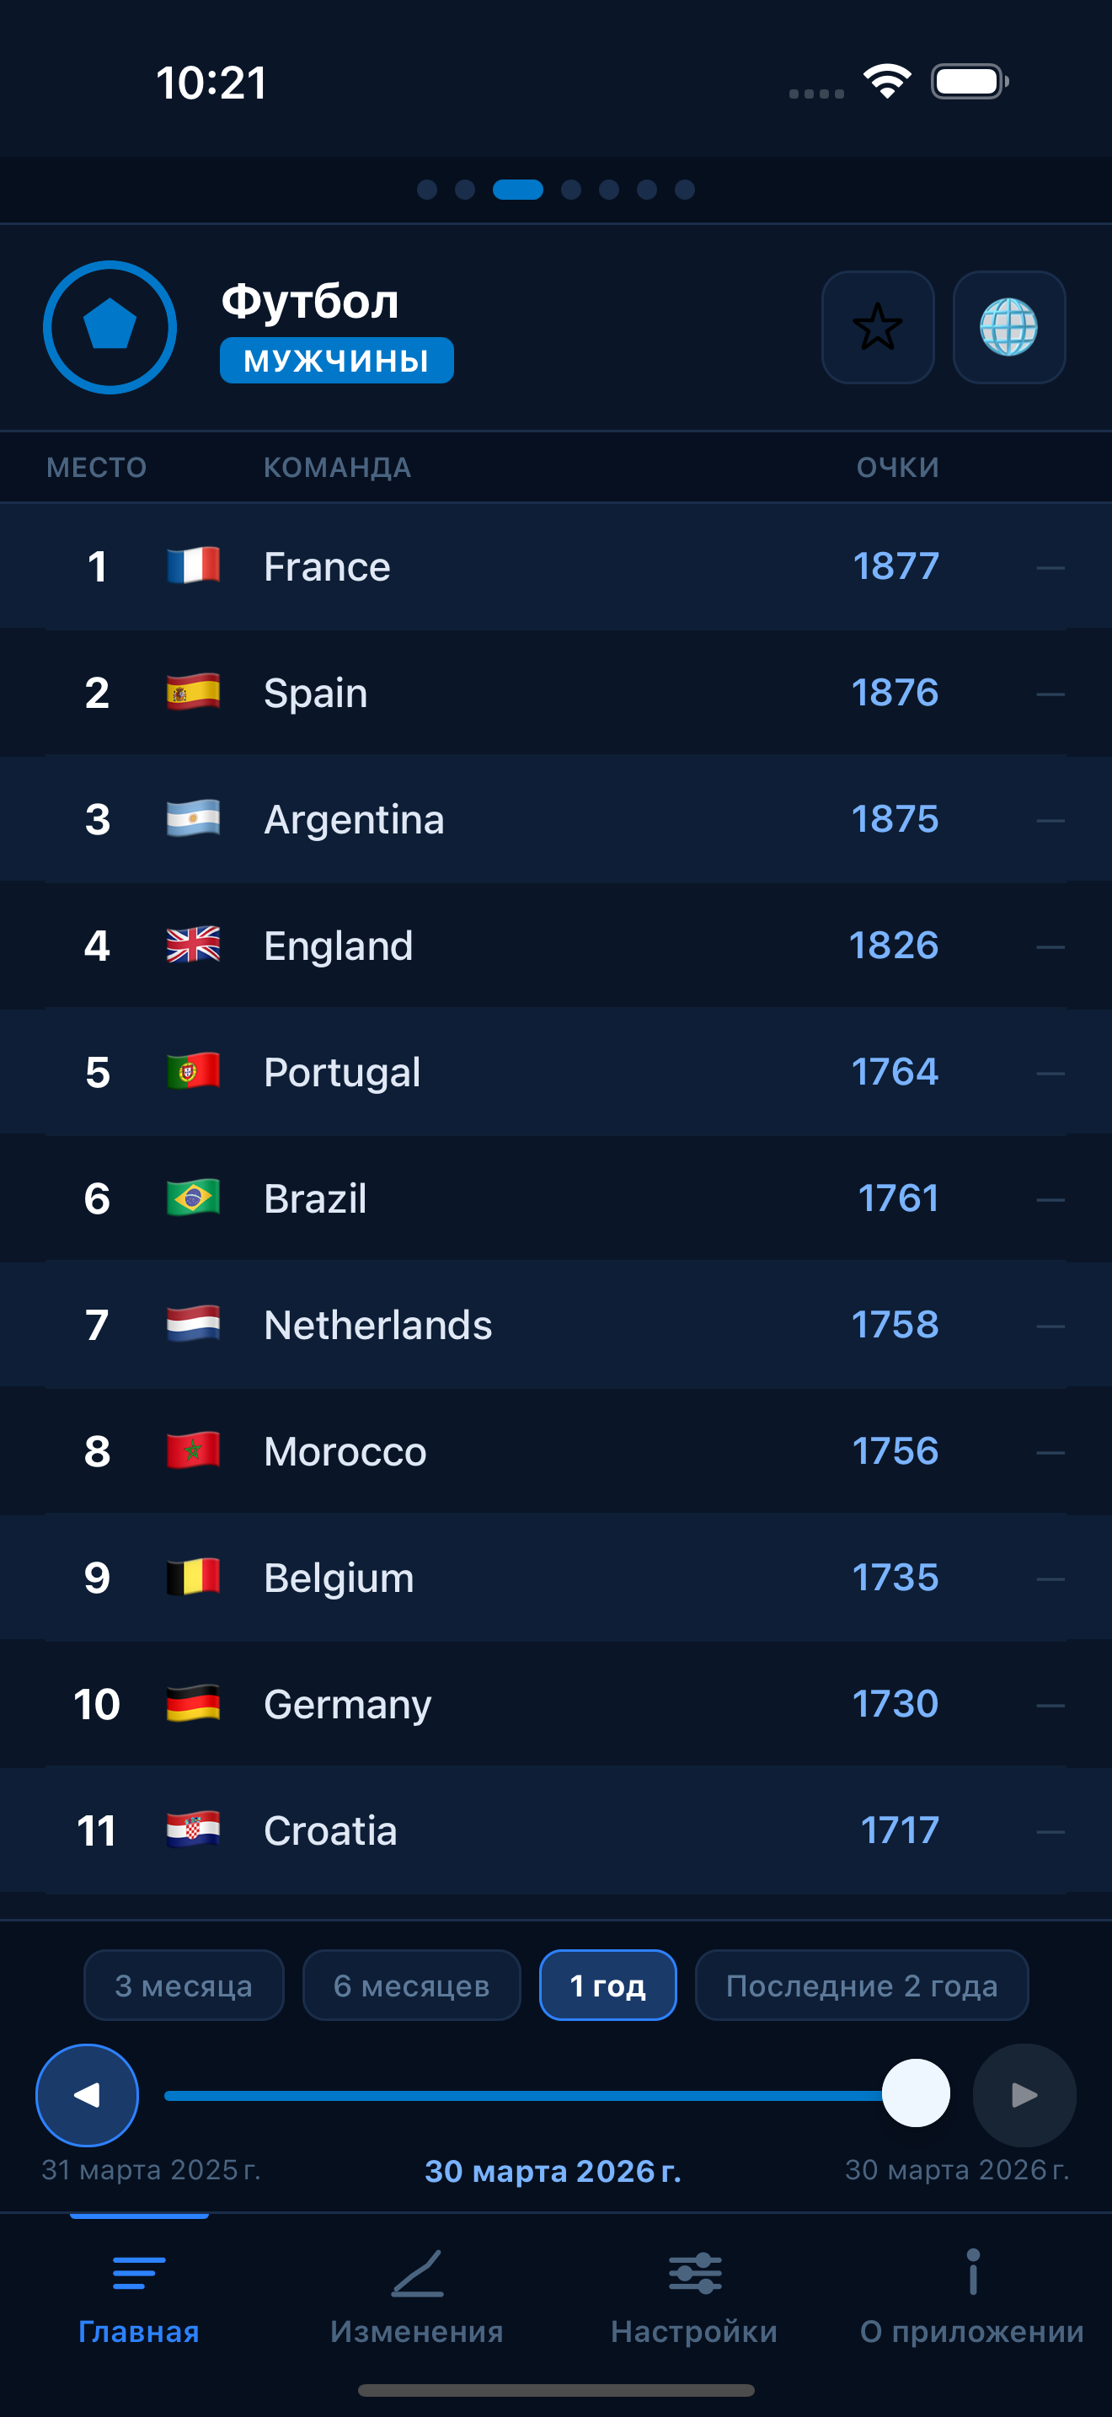Click Spain's points value 1876

point(895,692)
